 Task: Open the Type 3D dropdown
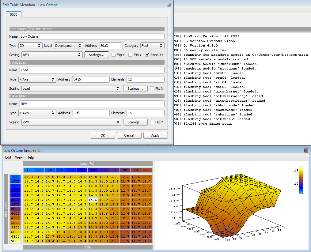[x=30, y=46]
